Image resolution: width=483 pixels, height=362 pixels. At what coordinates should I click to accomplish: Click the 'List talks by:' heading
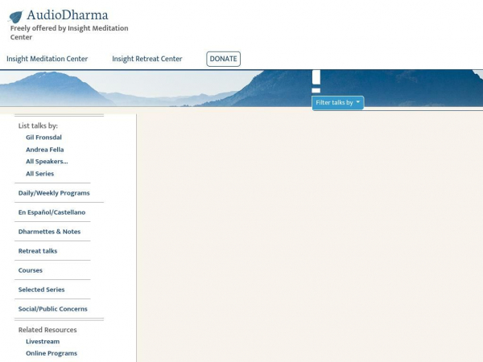(x=38, y=125)
